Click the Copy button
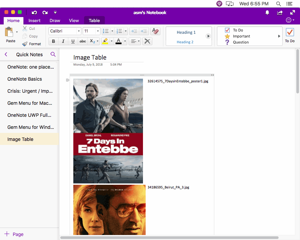This screenshot has height=240, width=300. (30, 36)
